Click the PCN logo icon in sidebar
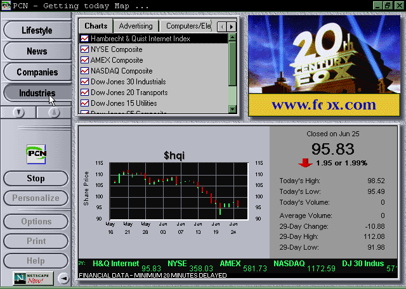This screenshot has width=406, height=289. (x=36, y=153)
